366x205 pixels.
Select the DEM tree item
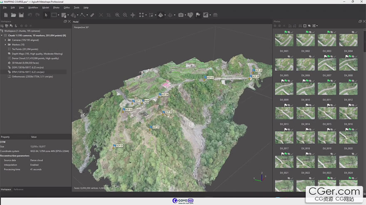pos(27,68)
